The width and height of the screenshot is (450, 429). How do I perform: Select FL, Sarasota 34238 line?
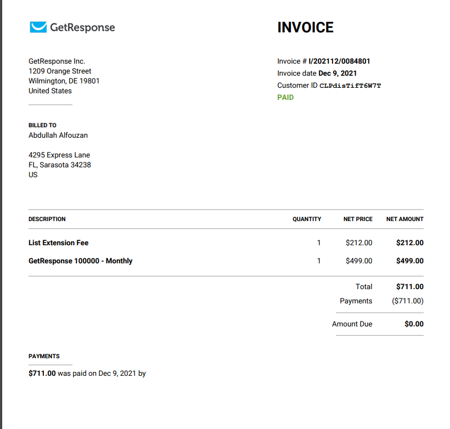(x=60, y=165)
